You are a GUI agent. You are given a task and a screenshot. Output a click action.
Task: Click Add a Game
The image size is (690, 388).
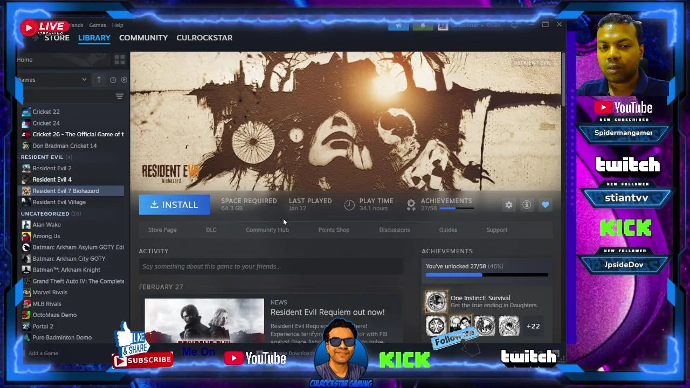[x=43, y=354]
